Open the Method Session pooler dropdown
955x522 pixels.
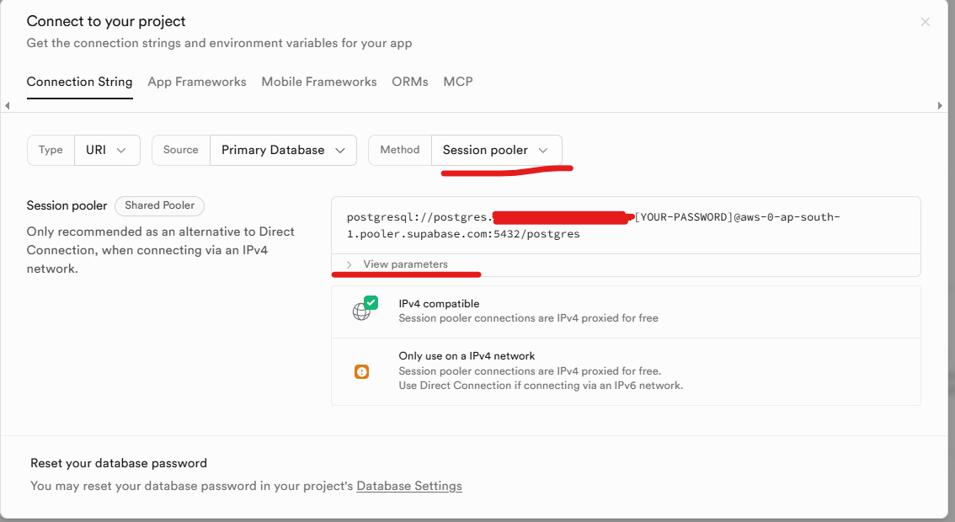pyautogui.click(x=496, y=150)
